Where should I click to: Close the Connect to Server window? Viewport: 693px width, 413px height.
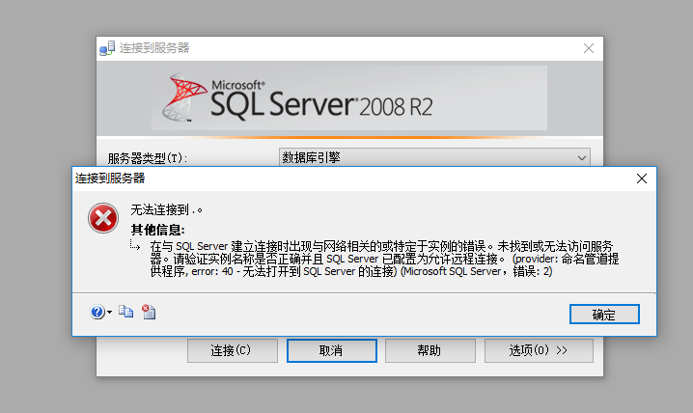(x=588, y=48)
